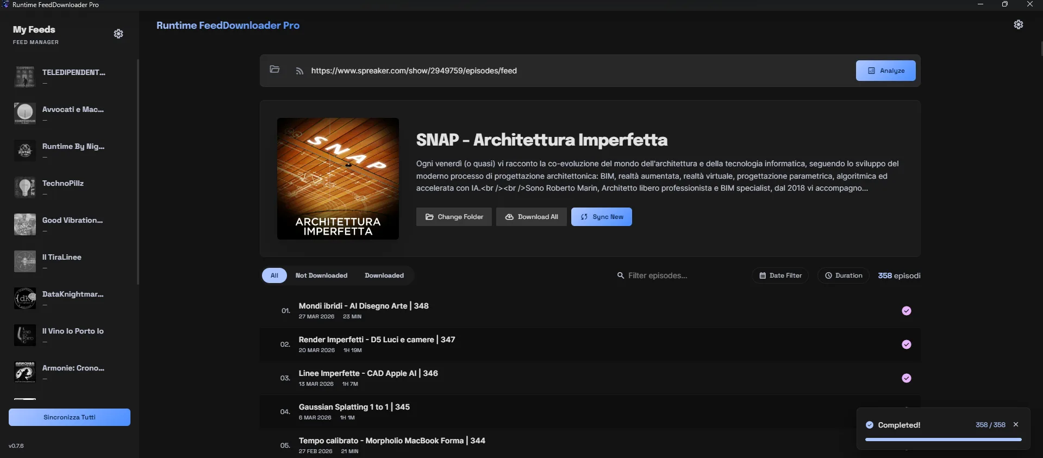Image resolution: width=1043 pixels, height=458 pixels.
Task: Click Analyze button
Action: [x=885, y=71]
